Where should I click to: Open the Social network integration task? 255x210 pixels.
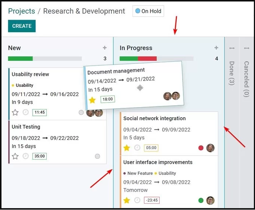point(154,118)
